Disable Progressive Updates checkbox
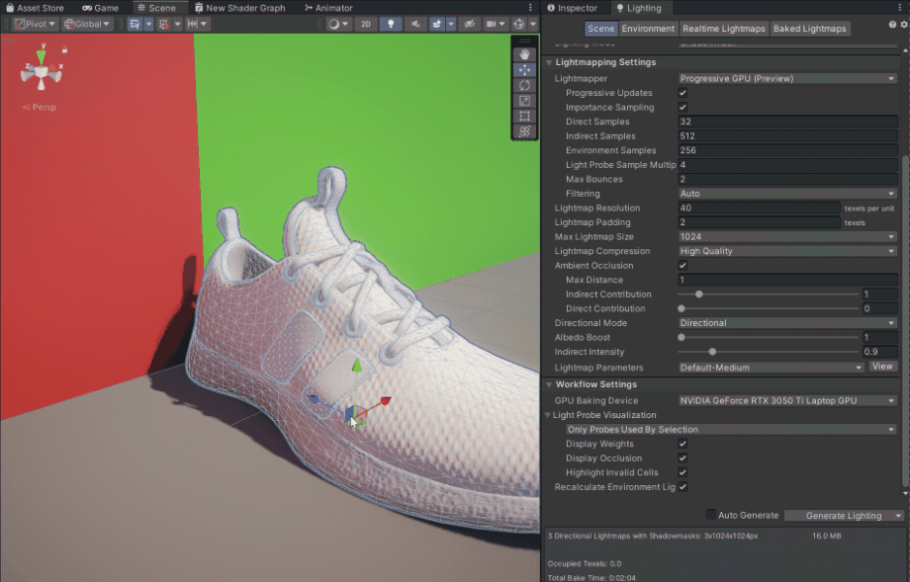The image size is (910, 582). [x=682, y=93]
